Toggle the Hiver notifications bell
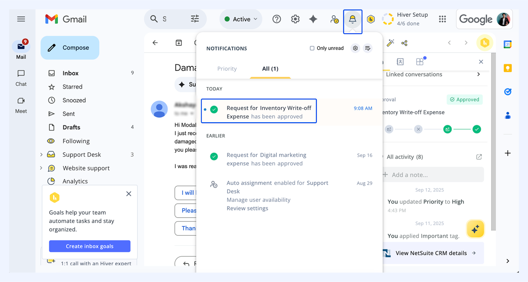 (352, 19)
